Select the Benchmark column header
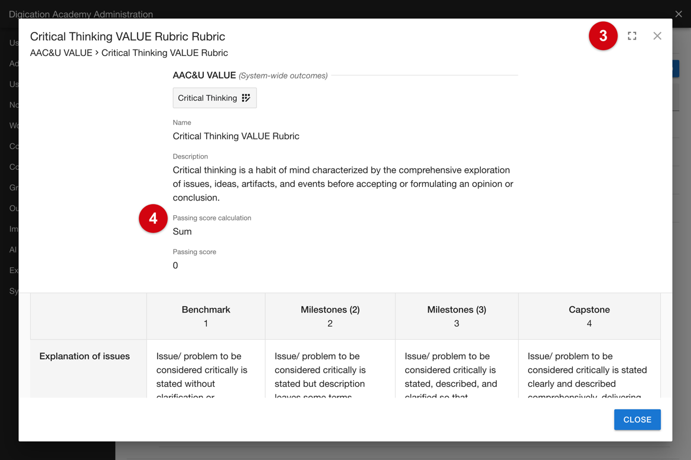Screen dimensions: 691x460 click(206, 317)
